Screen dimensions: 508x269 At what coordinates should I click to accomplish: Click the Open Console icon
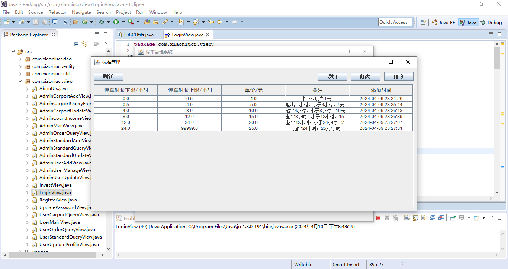(x=476, y=218)
